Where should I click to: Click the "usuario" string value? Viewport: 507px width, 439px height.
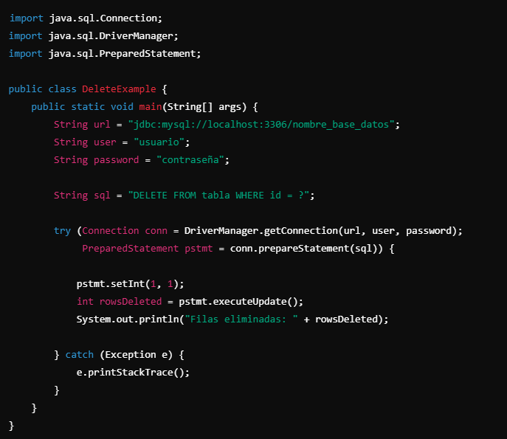[159, 142]
